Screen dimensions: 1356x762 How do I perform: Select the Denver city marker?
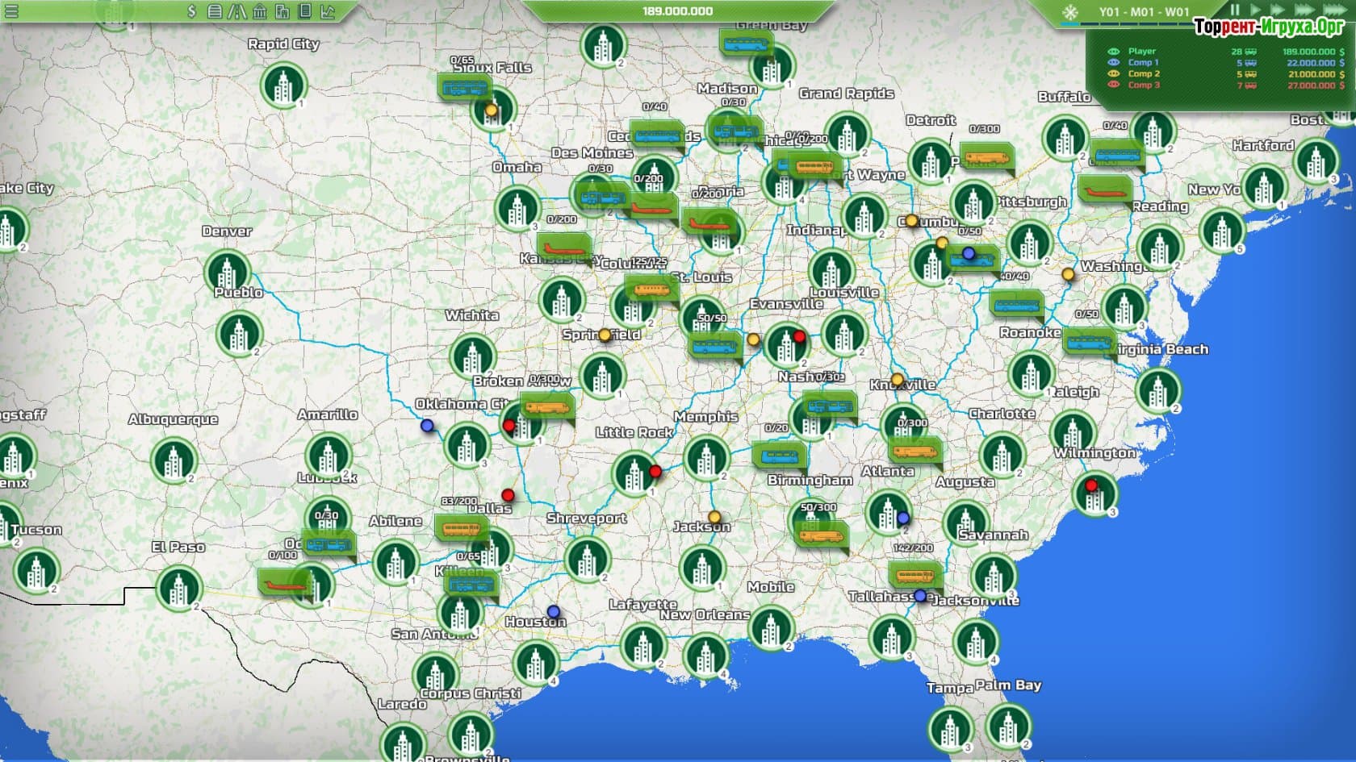(x=228, y=272)
